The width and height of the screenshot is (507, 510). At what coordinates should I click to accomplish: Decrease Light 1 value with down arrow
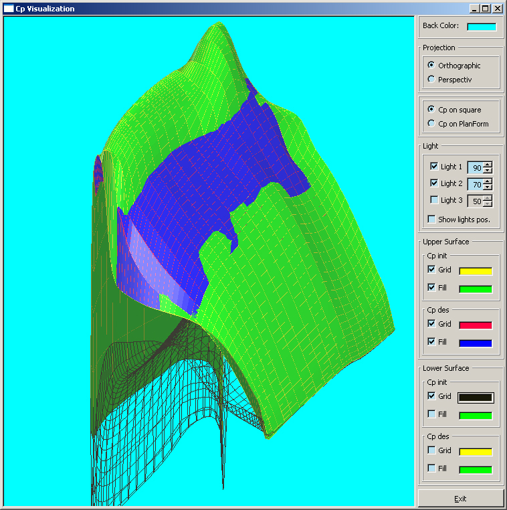[488, 171]
